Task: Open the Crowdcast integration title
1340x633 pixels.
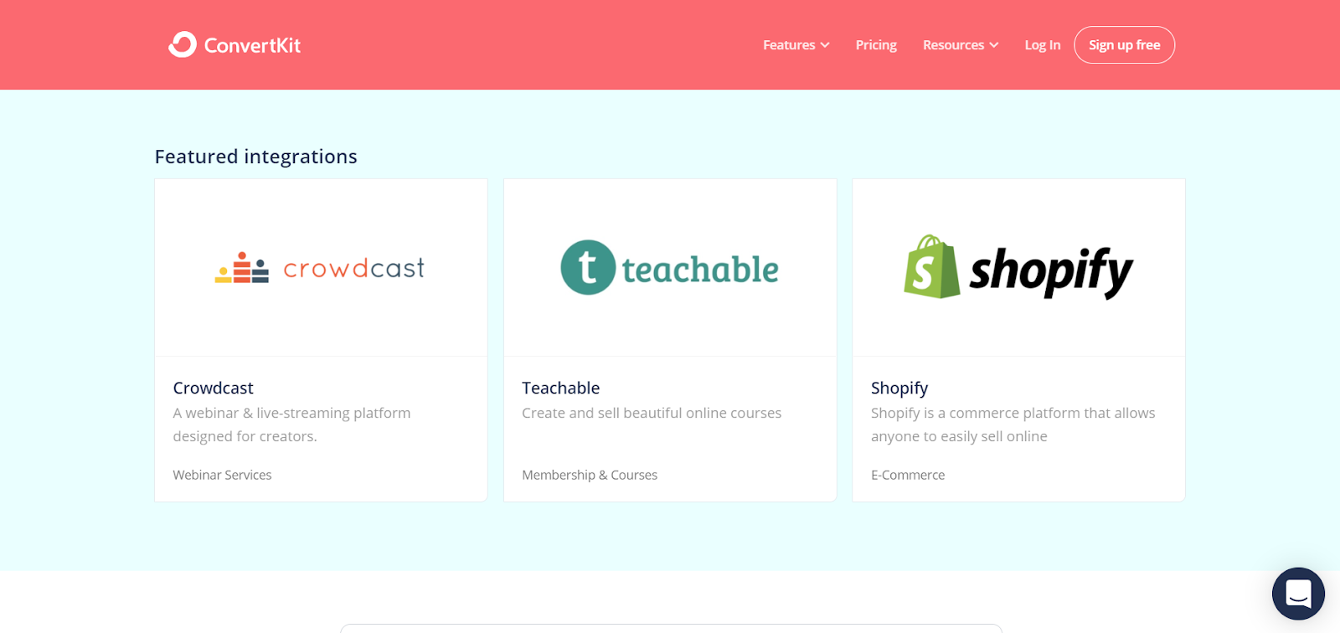Action: tap(213, 388)
